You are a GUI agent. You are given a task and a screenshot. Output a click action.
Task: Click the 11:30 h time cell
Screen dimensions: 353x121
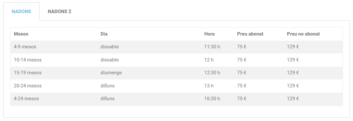click(x=212, y=47)
